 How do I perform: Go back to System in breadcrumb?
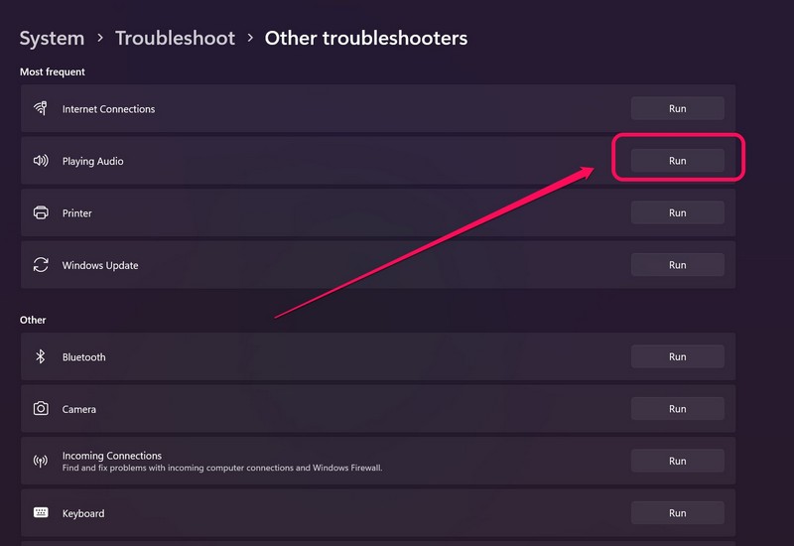(52, 39)
